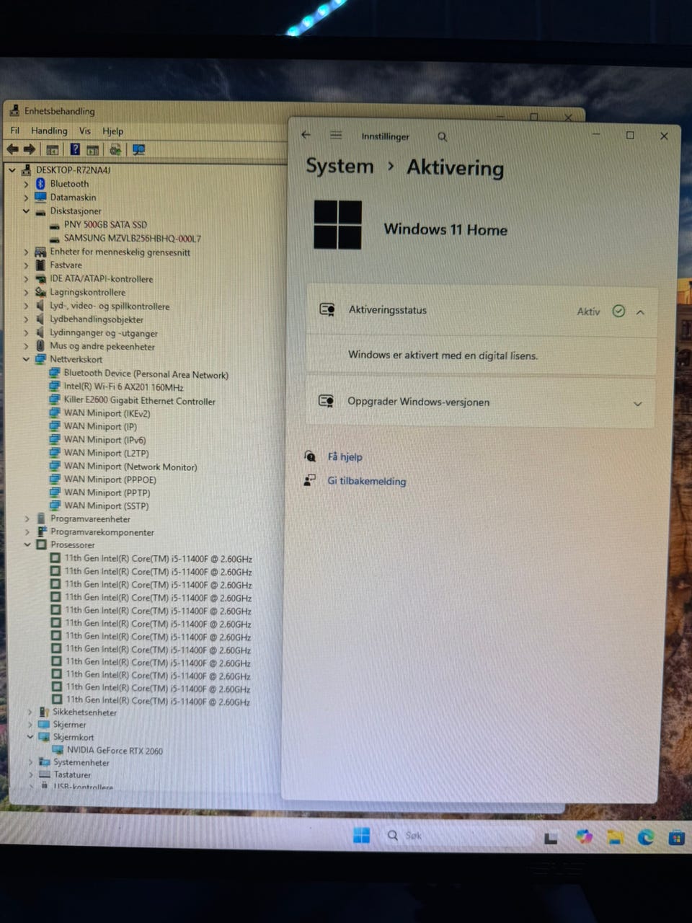Click the Bluetooth category icon in device tree
The height and width of the screenshot is (923, 692).
point(40,184)
